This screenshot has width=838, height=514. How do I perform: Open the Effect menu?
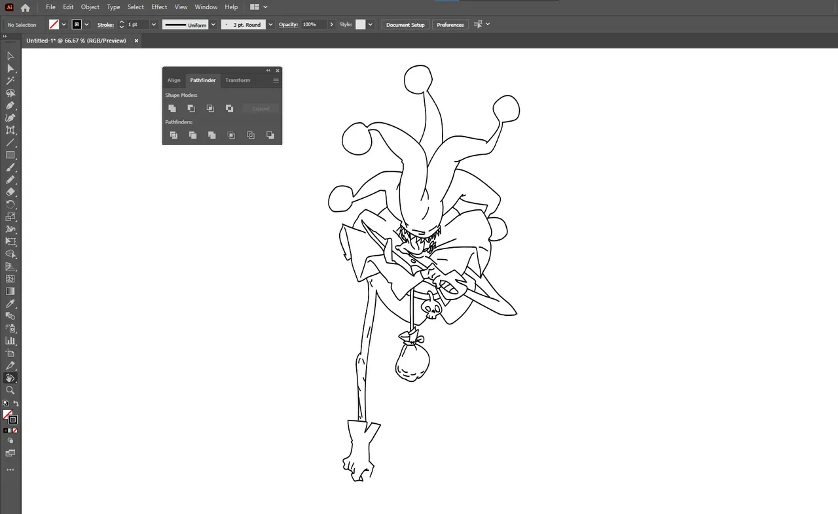[x=159, y=7]
